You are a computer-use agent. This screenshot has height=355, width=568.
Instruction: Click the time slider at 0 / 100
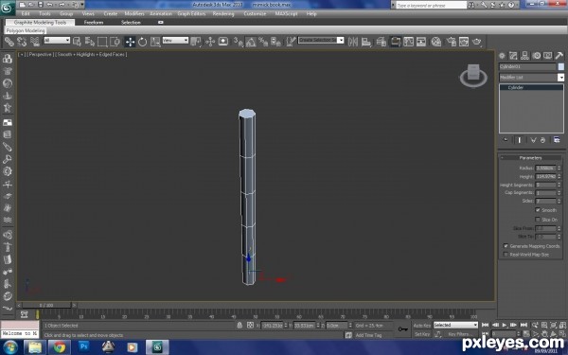coord(46,306)
